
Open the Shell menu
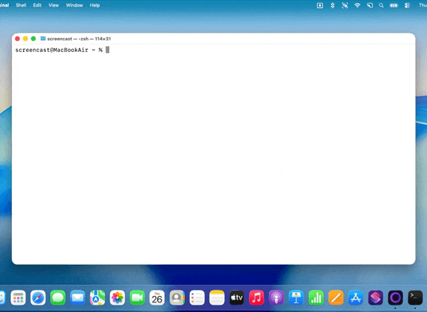[21, 5]
